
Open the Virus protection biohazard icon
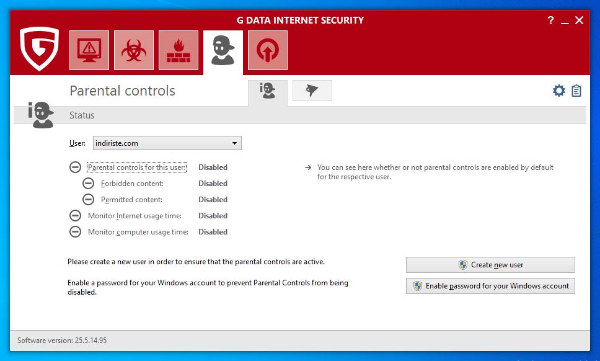pos(134,50)
